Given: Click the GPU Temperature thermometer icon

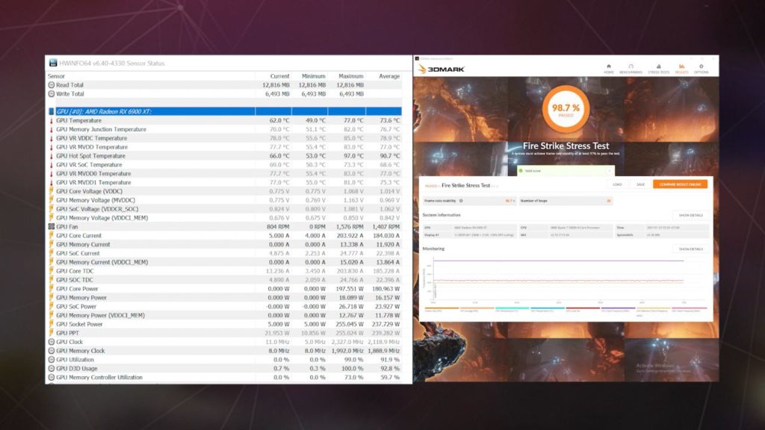Looking at the screenshot, I should point(52,120).
